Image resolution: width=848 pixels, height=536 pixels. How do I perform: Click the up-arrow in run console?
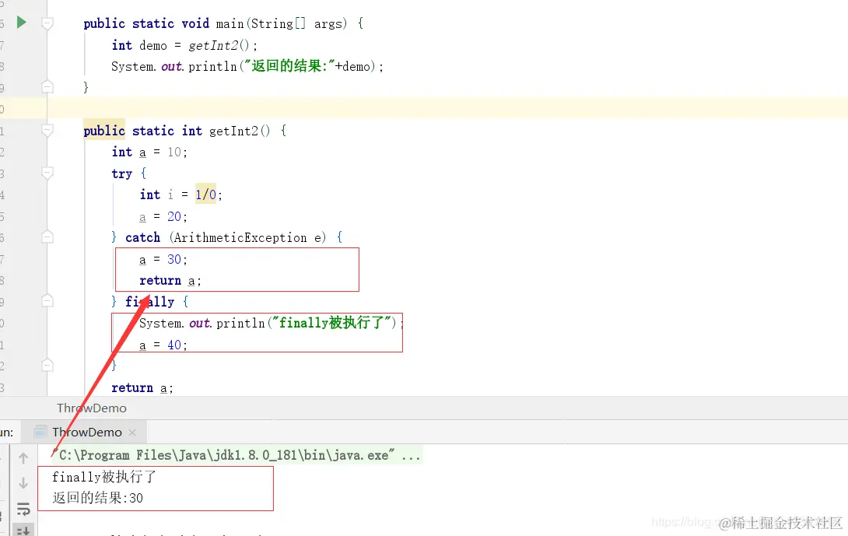(23, 458)
